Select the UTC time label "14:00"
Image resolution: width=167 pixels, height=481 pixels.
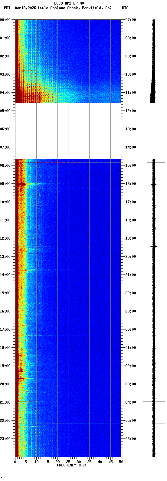[131, 147]
